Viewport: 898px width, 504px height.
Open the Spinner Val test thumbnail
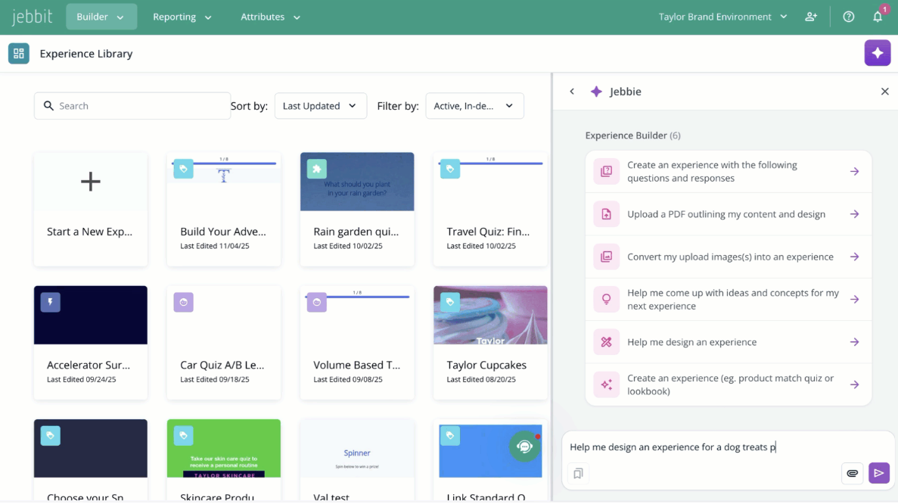point(357,449)
